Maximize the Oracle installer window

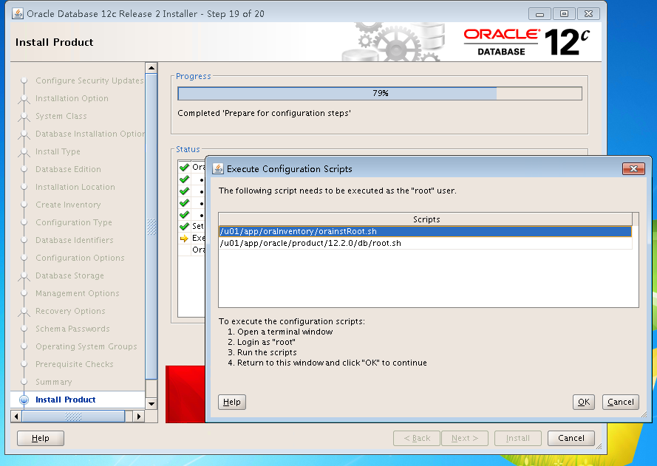(564, 14)
